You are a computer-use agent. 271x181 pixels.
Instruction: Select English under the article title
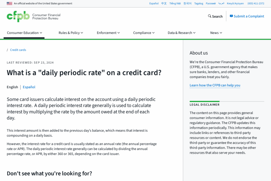(x=12, y=87)
